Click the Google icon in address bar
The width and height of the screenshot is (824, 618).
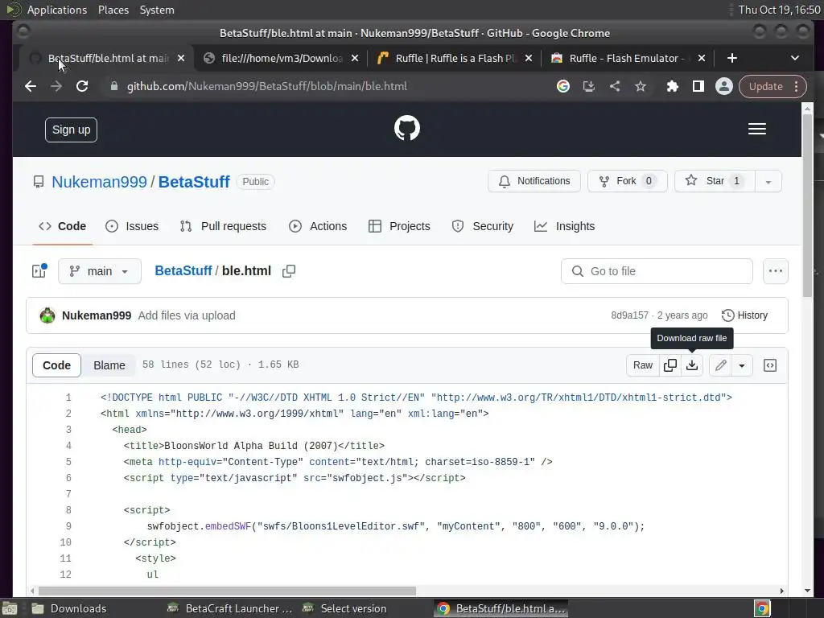point(562,86)
